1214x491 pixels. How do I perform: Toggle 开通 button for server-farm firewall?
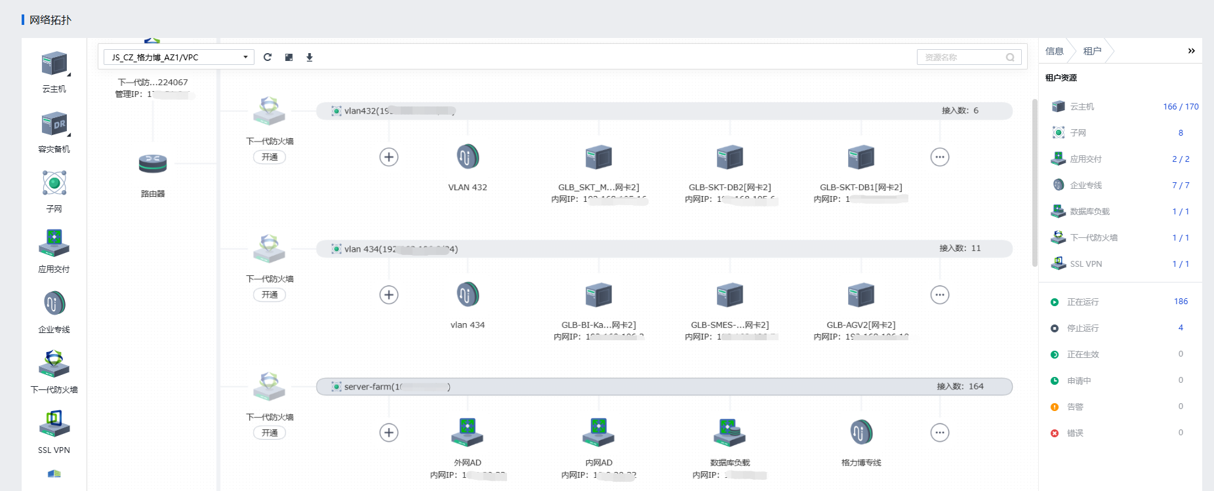coord(270,433)
